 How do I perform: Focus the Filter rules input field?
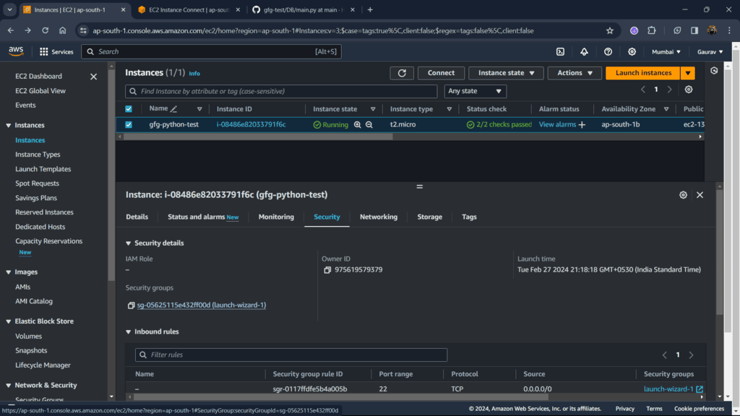pyautogui.click(x=291, y=355)
